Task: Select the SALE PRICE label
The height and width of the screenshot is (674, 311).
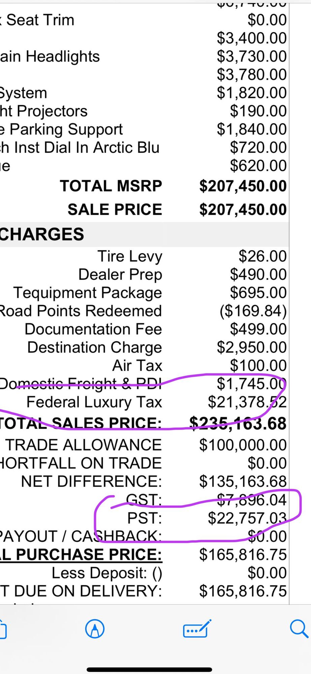Action: point(115,209)
